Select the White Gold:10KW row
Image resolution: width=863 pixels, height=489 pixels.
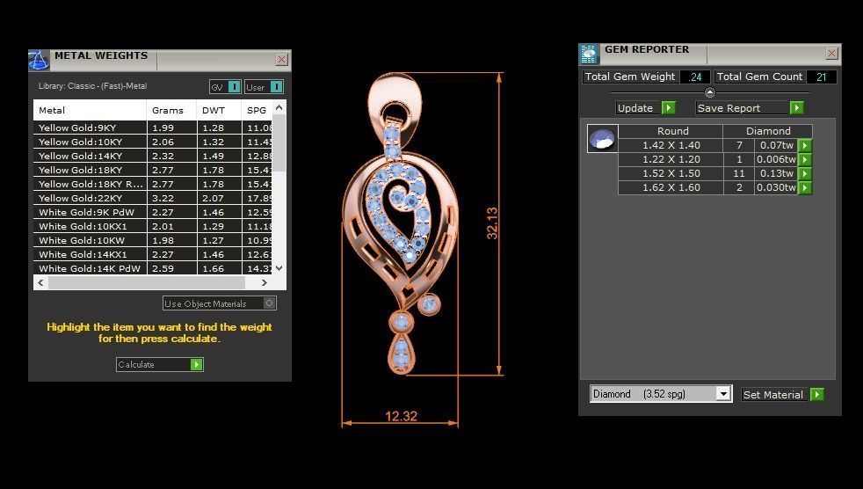point(152,240)
